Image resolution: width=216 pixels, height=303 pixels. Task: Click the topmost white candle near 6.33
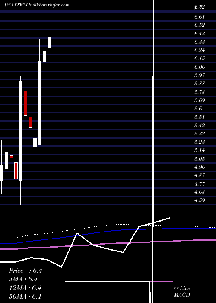pos(49,43)
